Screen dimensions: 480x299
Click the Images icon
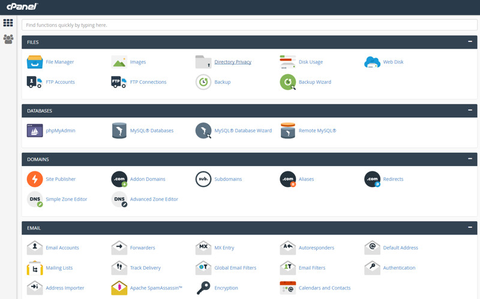tap(119, 62)
